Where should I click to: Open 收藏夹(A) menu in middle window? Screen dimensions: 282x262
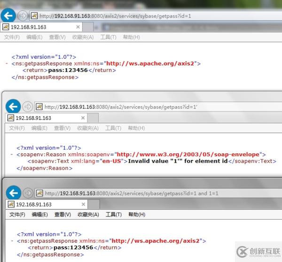point(88,128)
